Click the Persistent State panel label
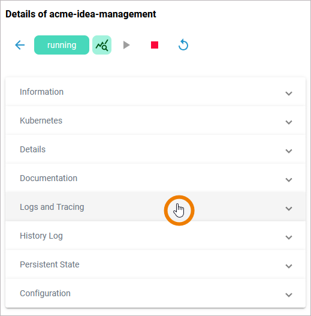Screen dimensions: 311x316 click(x=50, y=264)
